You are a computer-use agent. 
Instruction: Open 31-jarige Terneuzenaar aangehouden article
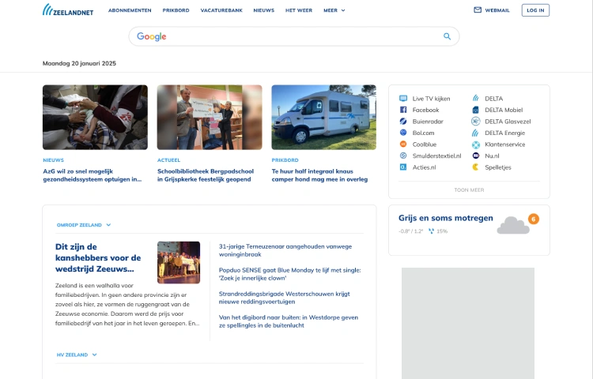285,250
